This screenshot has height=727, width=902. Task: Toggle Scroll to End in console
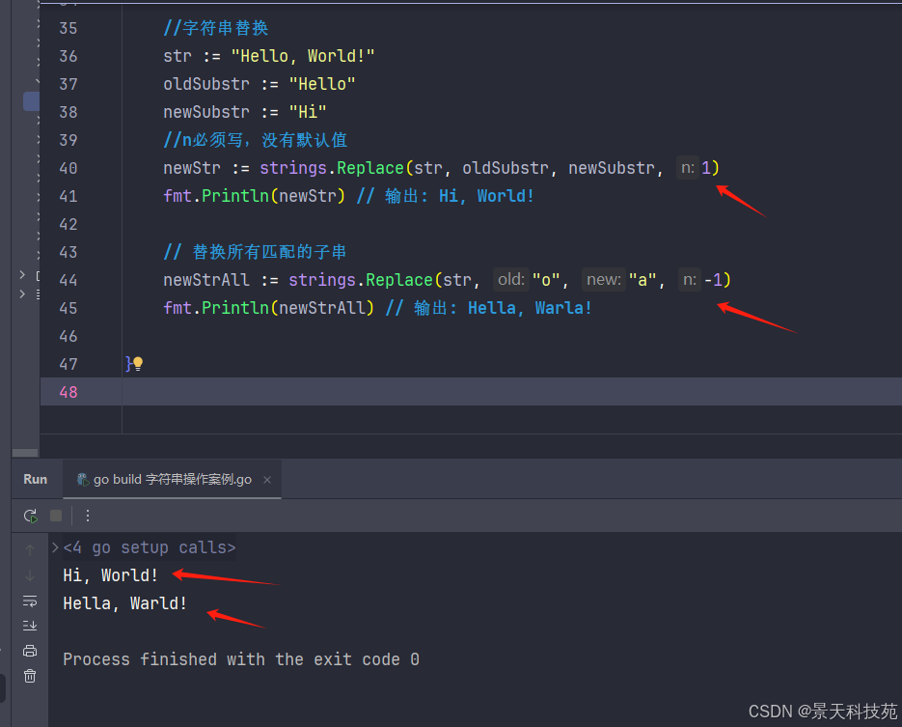(30, 625)
